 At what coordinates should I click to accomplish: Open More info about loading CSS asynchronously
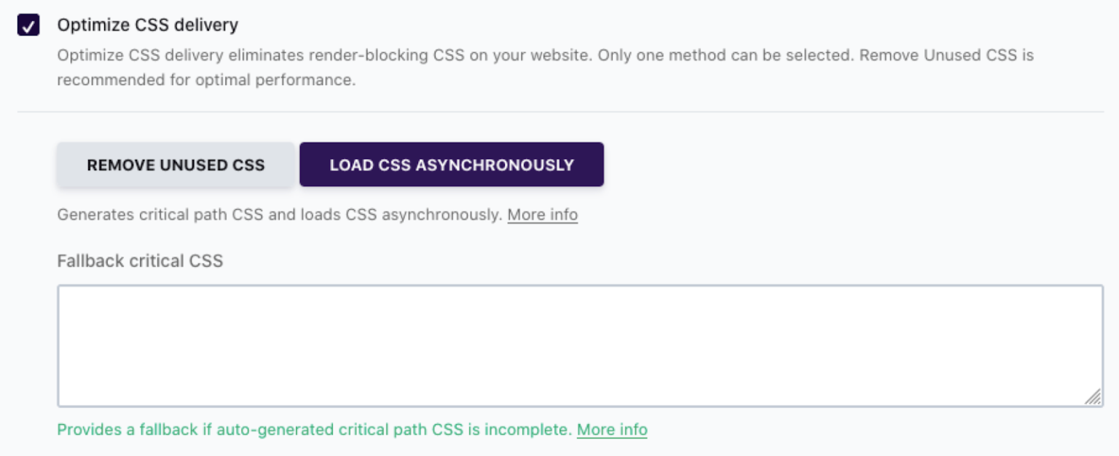point(542,215)
